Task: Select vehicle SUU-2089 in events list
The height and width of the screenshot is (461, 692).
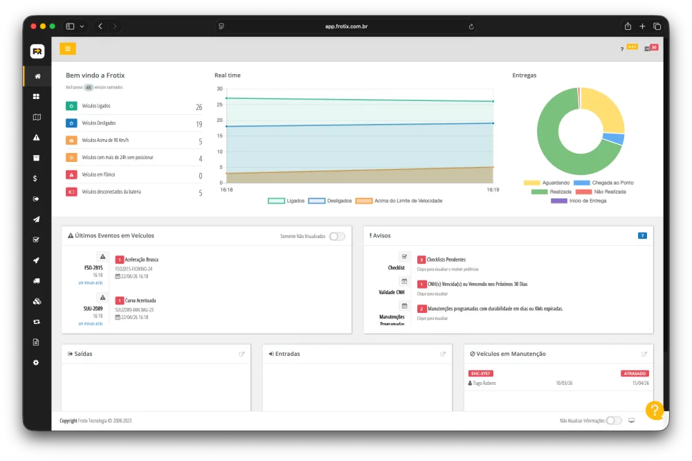Action: (93, 309)
